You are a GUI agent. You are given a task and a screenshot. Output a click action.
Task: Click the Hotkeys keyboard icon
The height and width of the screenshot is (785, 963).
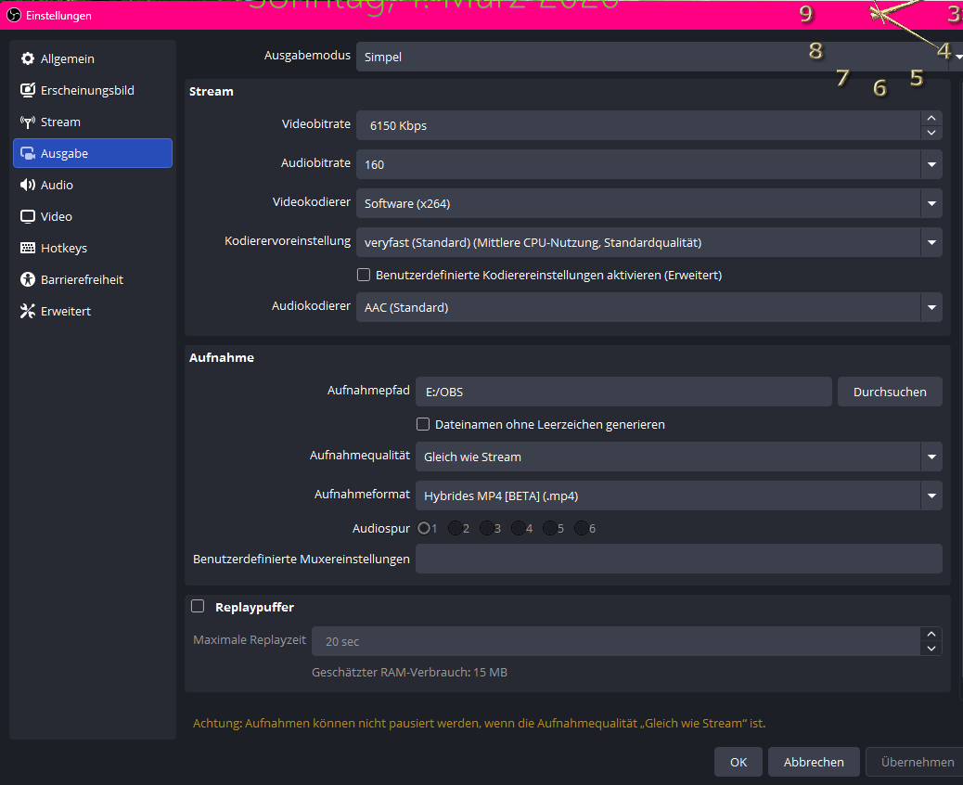28,248
